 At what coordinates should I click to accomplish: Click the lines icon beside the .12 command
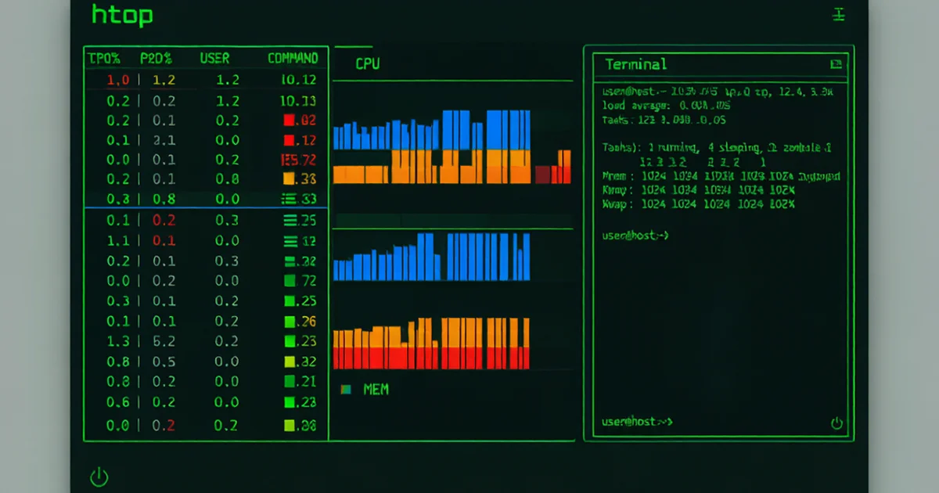tap(290, 241)
